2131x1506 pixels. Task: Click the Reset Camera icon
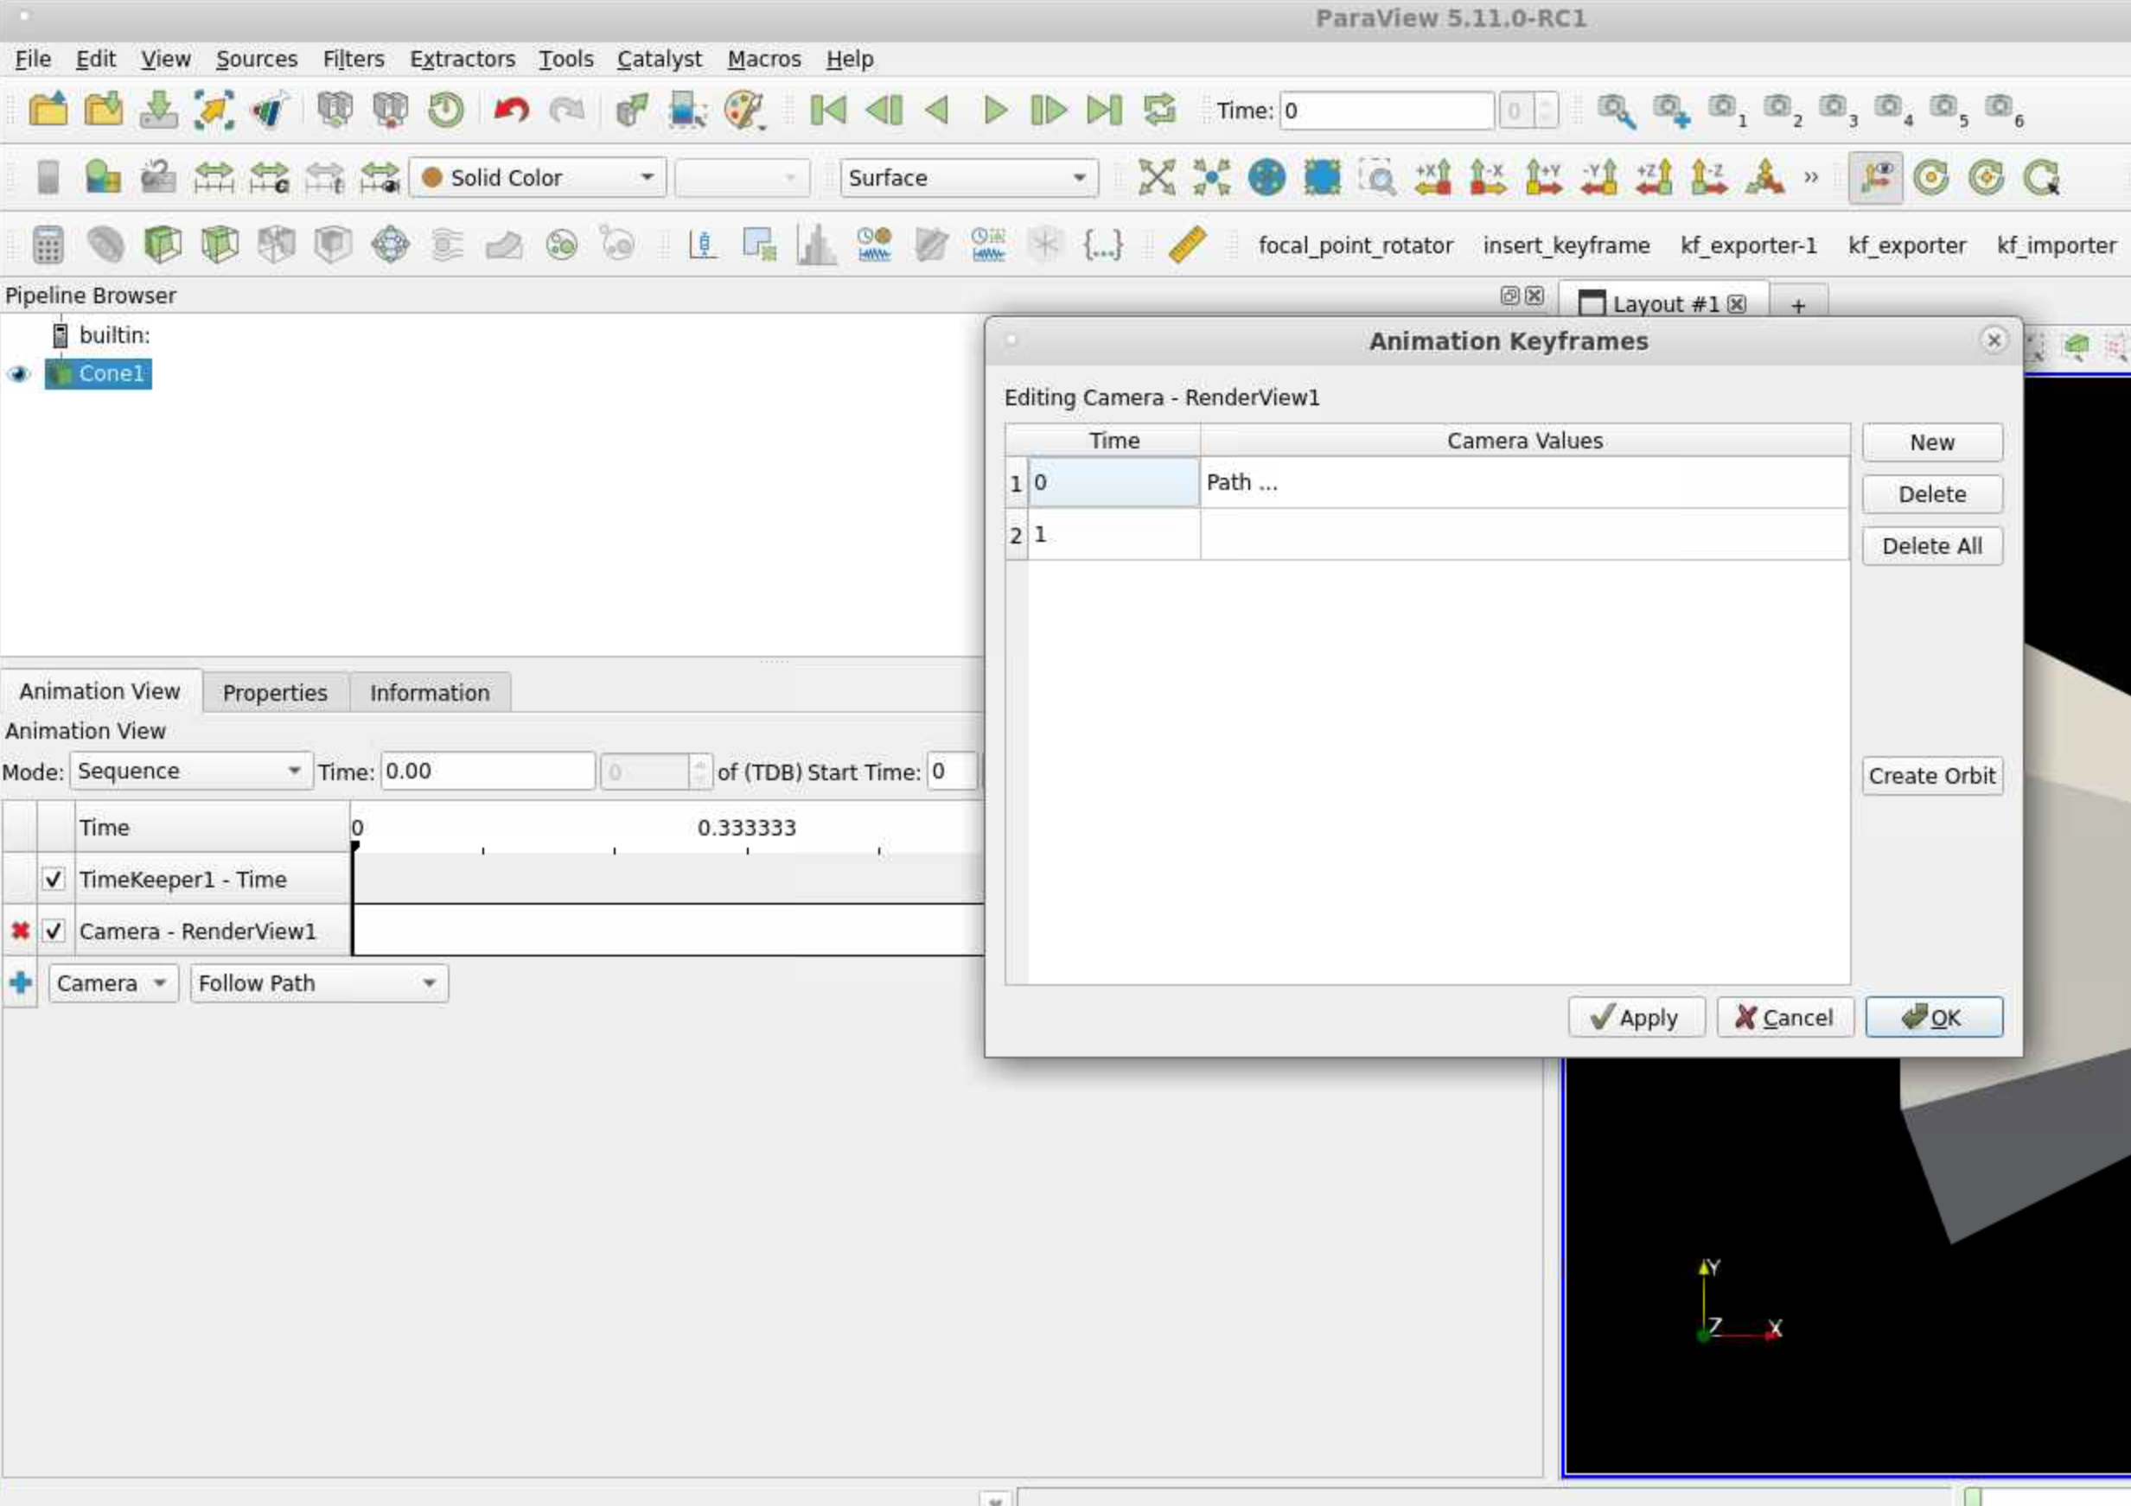(x=1157, y=177)
